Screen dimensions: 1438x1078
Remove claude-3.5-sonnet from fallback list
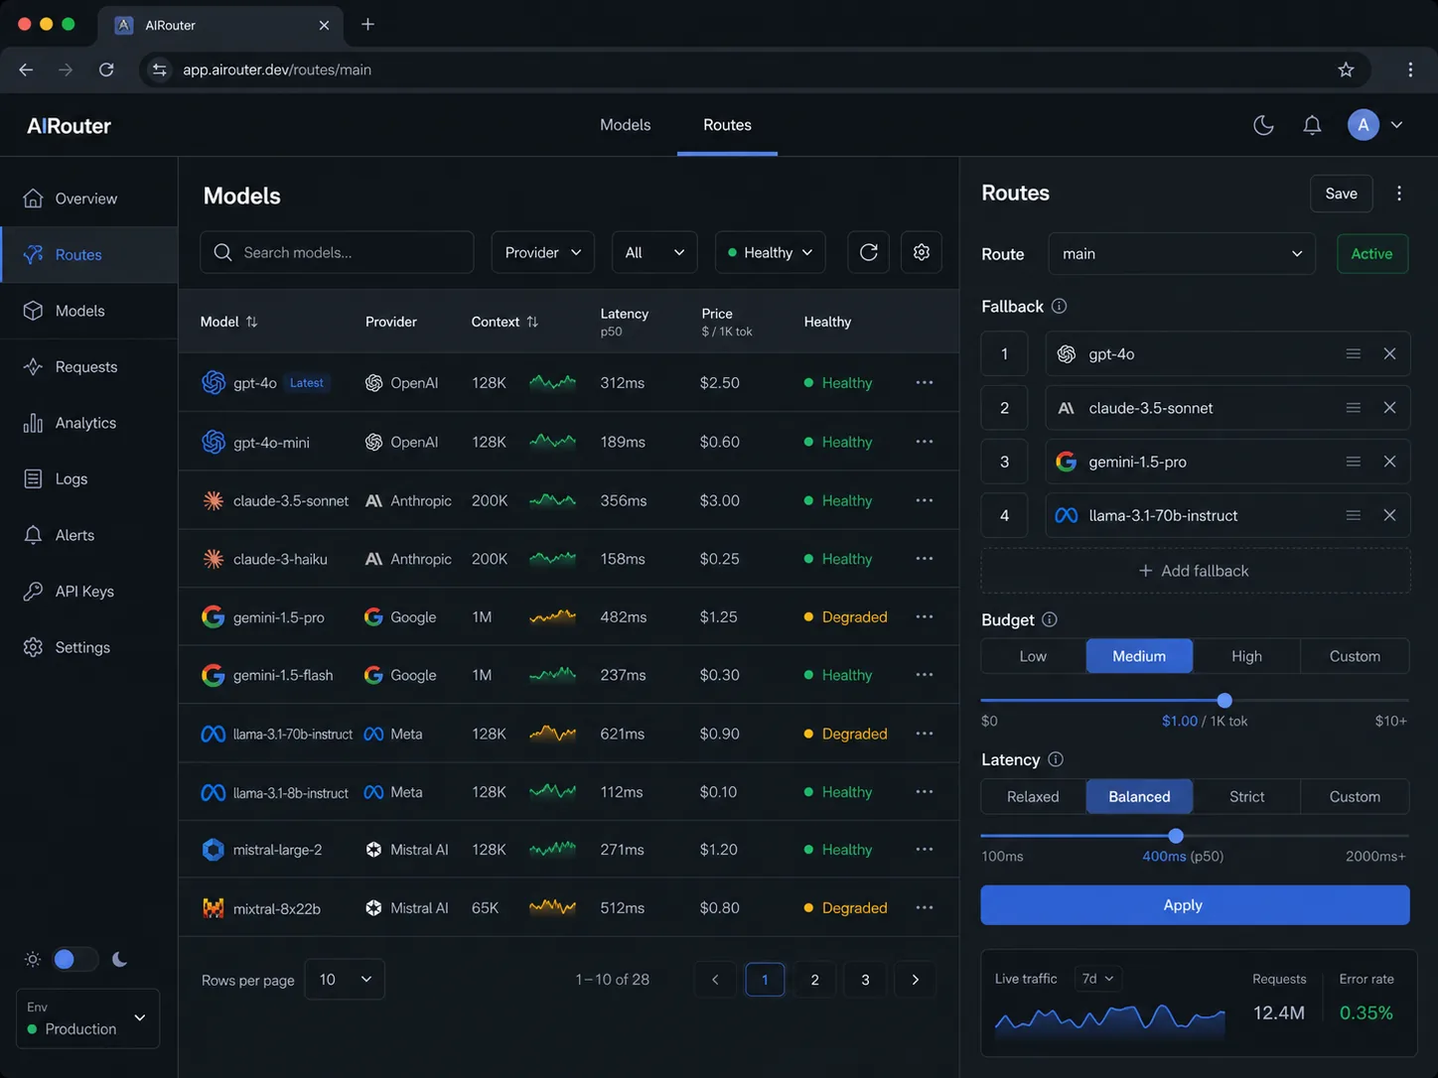(x=1389, y=408)
